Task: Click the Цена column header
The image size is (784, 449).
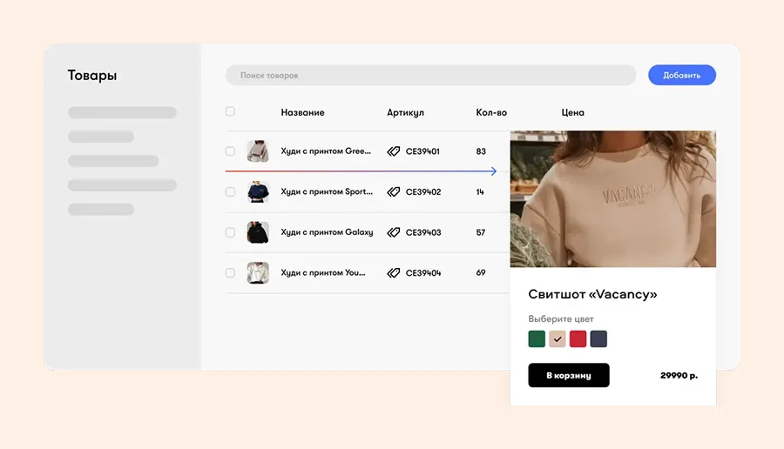Action: click(x=573, y=112)
